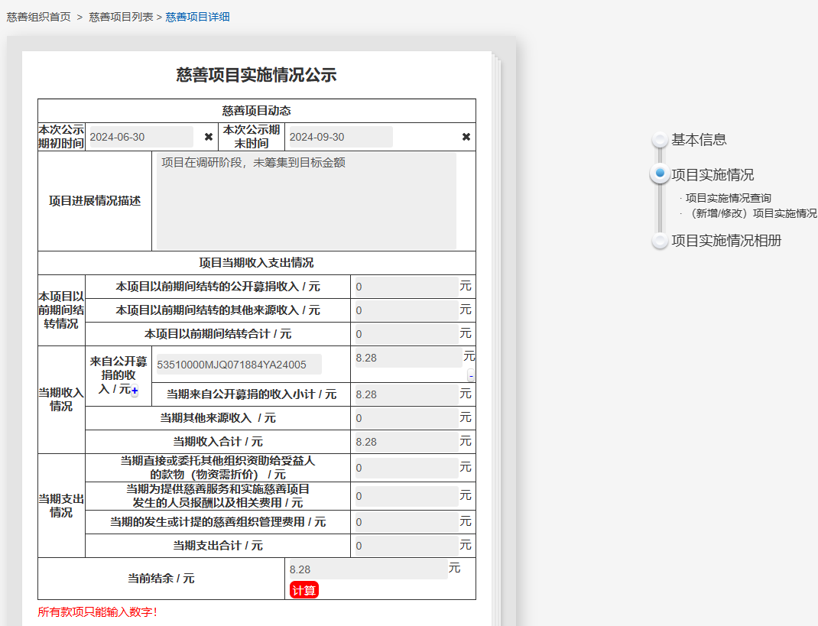818x626 pixels.
Task: Open 慈善项目列表 breadcrumb link
Action: pyautogui.click(x=121, y=17)
